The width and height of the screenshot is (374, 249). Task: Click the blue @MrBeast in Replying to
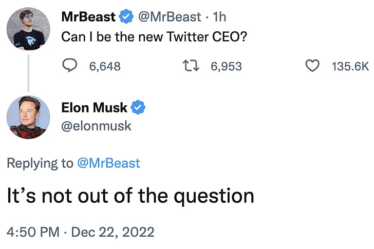click(108, 163)
